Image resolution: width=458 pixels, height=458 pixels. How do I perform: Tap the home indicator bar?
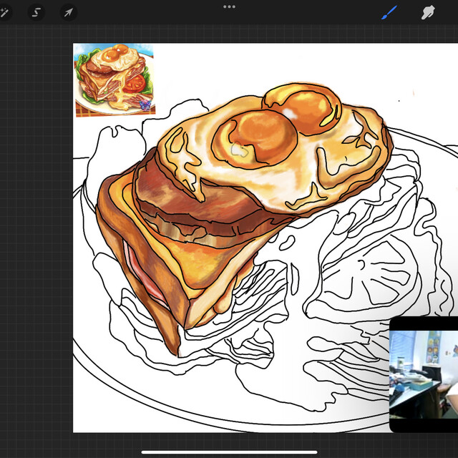[x=229, y=452]
